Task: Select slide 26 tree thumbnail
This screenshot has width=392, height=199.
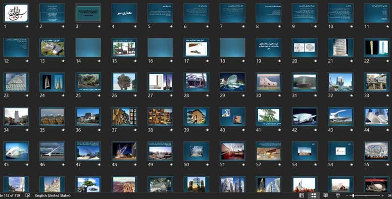Action: click(124, 82)
